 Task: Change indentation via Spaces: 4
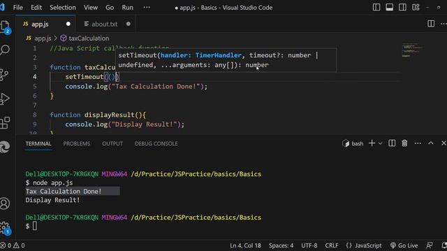[281, 245]
